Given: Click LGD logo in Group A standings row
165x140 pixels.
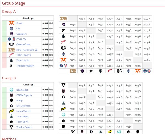Looking at the screenshot, I should click(13, 39).
